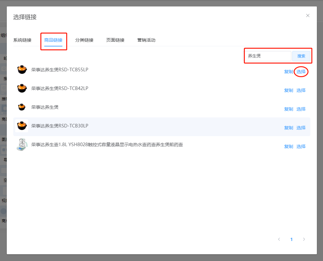Select the plain 荣事达养生煲 product

pos(301,109)
